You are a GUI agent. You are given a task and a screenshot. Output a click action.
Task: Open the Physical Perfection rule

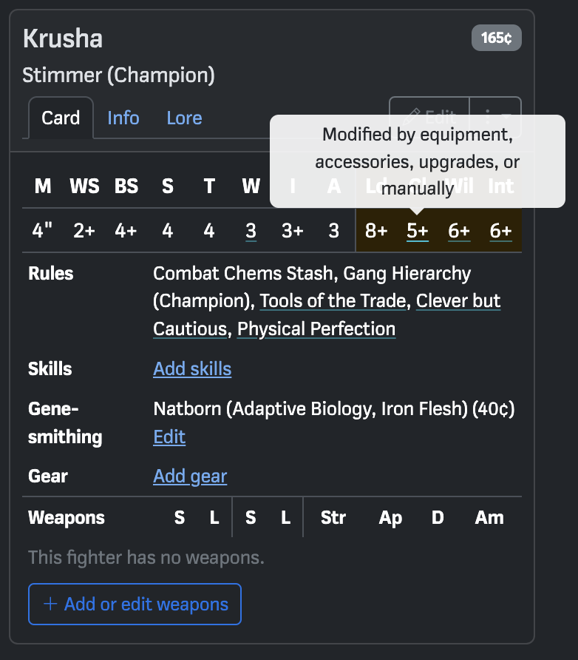[x=316, y=329]
